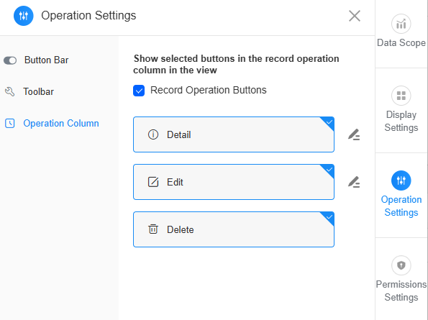Viewport: 428px width, 320px height.
Task: Switch to Button Bar section
Action: click(x=47, y=60)
